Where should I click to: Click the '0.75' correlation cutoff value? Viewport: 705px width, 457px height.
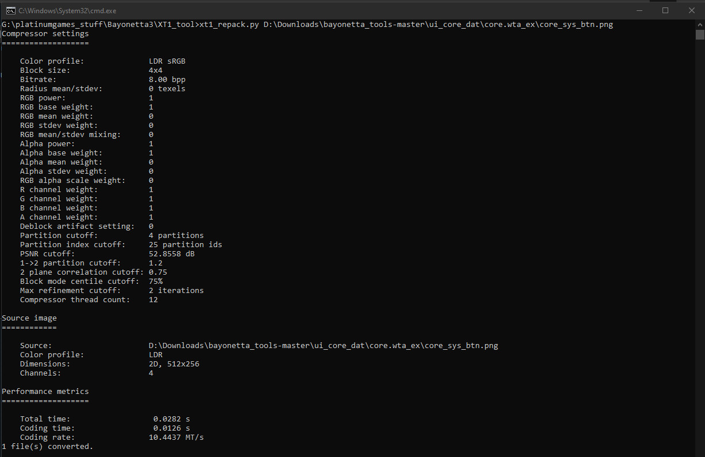[x=158, y=272]
